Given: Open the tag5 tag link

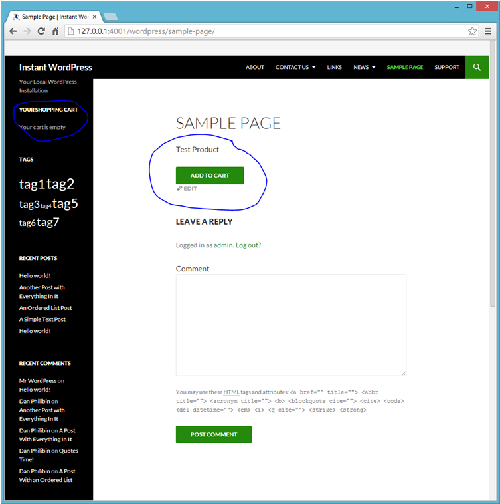Looking at the screenshot, I should point(65,203).
